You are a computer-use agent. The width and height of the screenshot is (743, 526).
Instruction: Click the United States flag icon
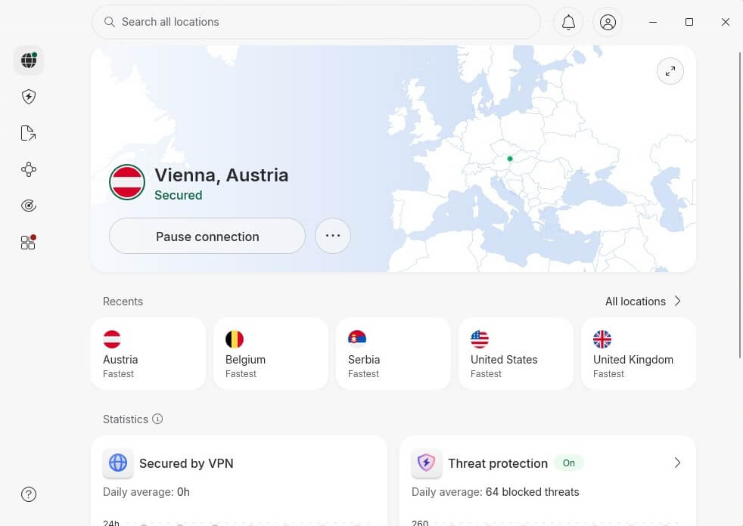[480, 339]
